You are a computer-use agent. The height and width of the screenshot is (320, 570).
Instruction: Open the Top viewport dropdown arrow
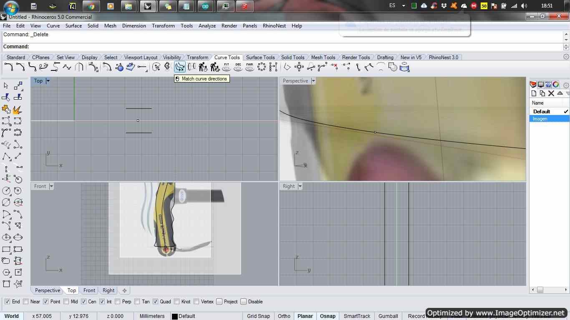coord(48,81)
